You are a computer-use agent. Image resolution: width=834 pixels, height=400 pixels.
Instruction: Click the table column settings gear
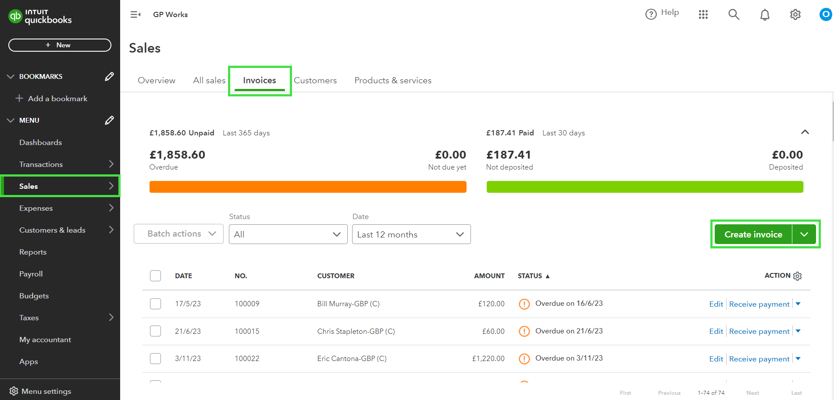point(798,276)
